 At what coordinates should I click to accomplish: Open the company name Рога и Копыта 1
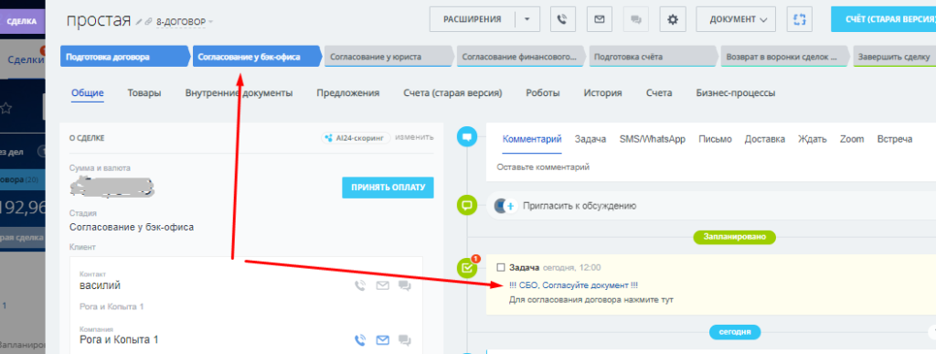point(119,339)
